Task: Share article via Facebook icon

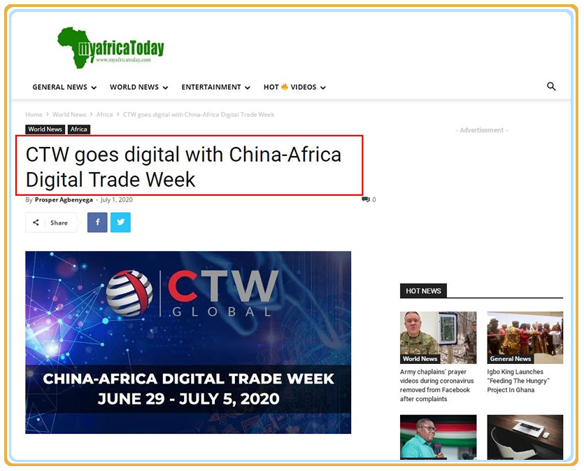Action: (x=97, y=223)
